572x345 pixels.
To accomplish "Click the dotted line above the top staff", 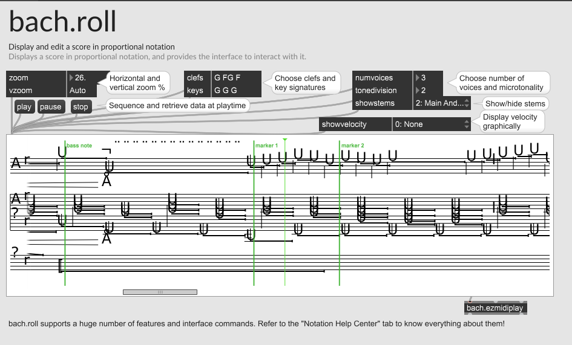I will (x=177, y=141).
